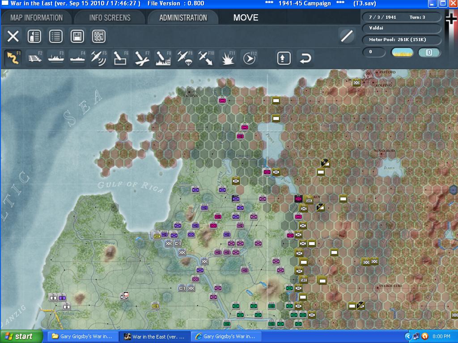
Task: Click the 7 / 3 / 1941 date field
Action: 383,17
